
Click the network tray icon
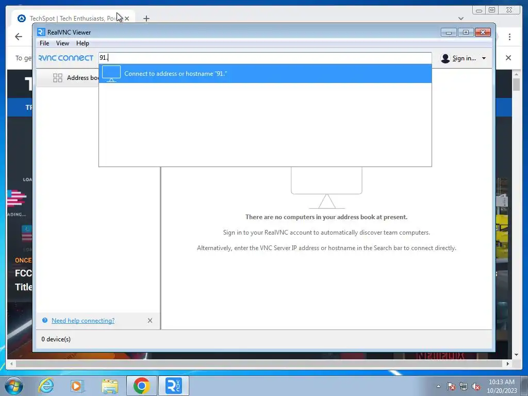click(x=464, y=386)
